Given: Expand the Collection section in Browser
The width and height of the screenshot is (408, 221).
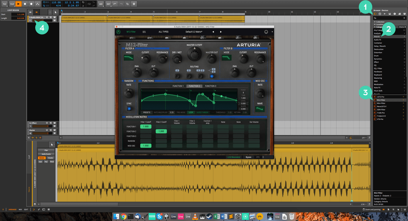Looking at the screenshot, I should tap(389, 22).
